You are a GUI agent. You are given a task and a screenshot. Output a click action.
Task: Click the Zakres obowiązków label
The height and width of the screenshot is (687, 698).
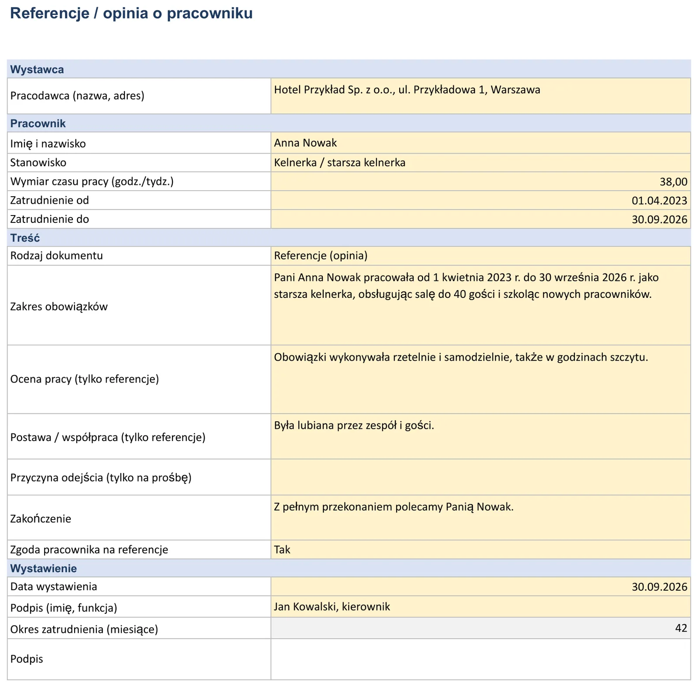coord(59,306)
